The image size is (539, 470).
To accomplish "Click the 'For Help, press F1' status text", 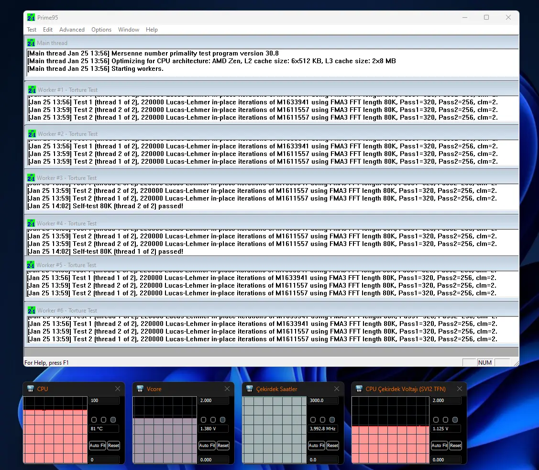I will 46,363.
